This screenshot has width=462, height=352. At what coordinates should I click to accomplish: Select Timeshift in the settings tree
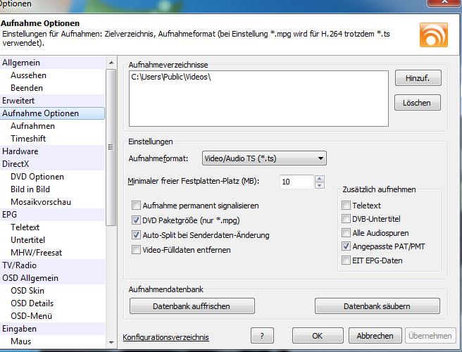pos(28,139)
